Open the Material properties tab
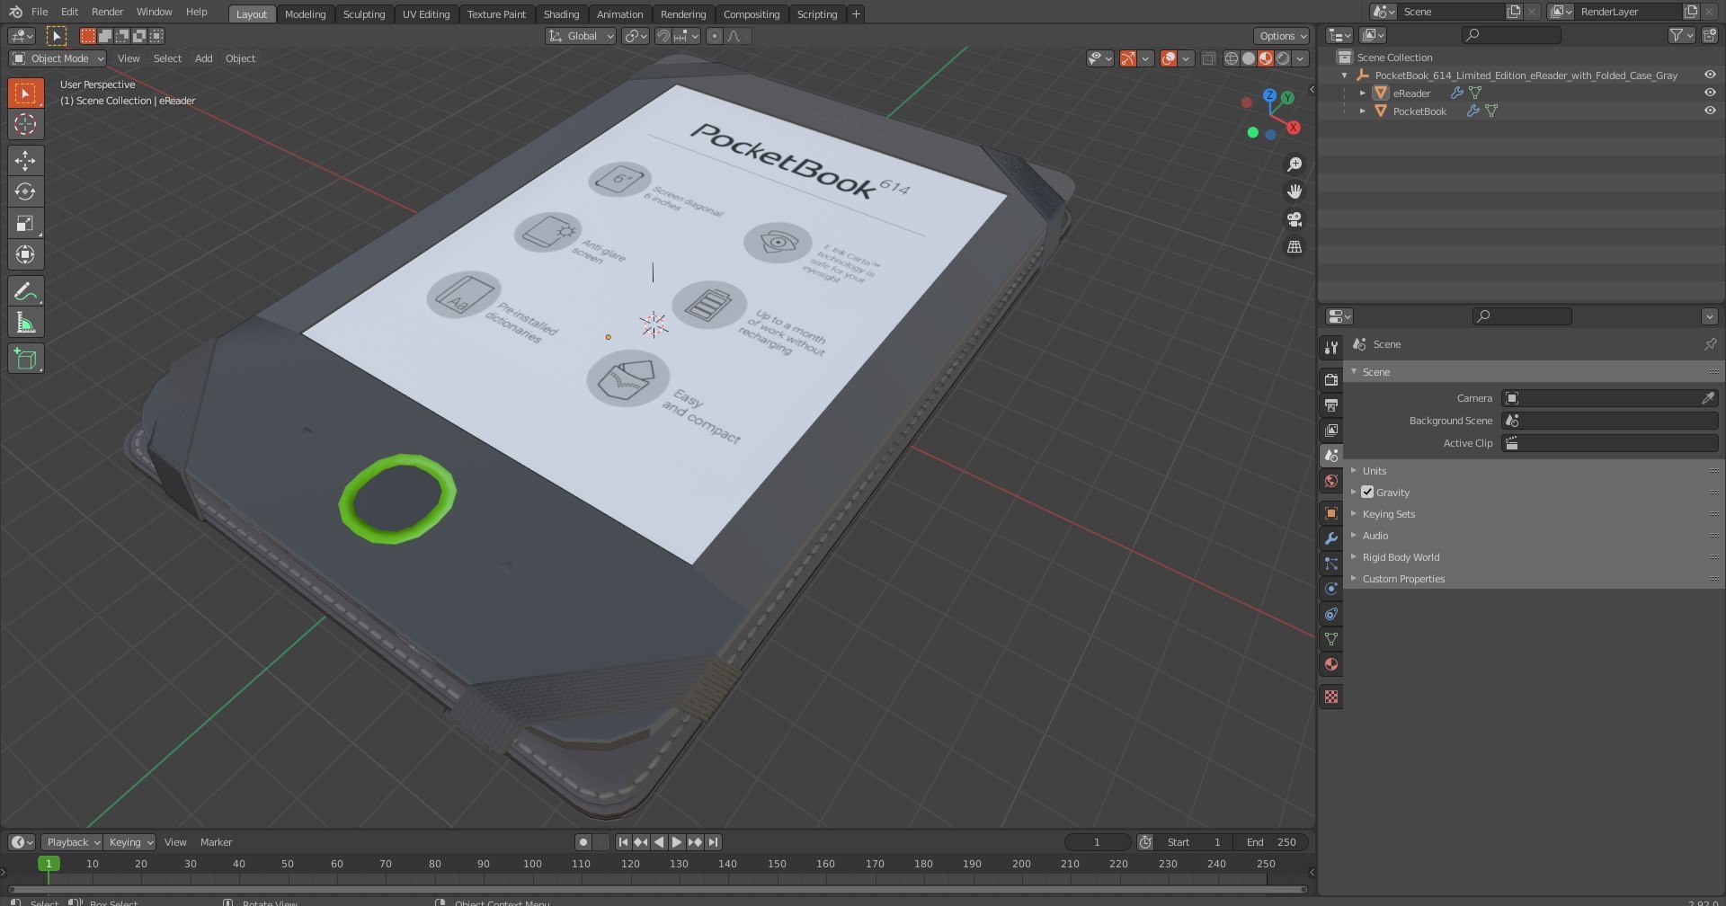 click(x=1331, y=664)
